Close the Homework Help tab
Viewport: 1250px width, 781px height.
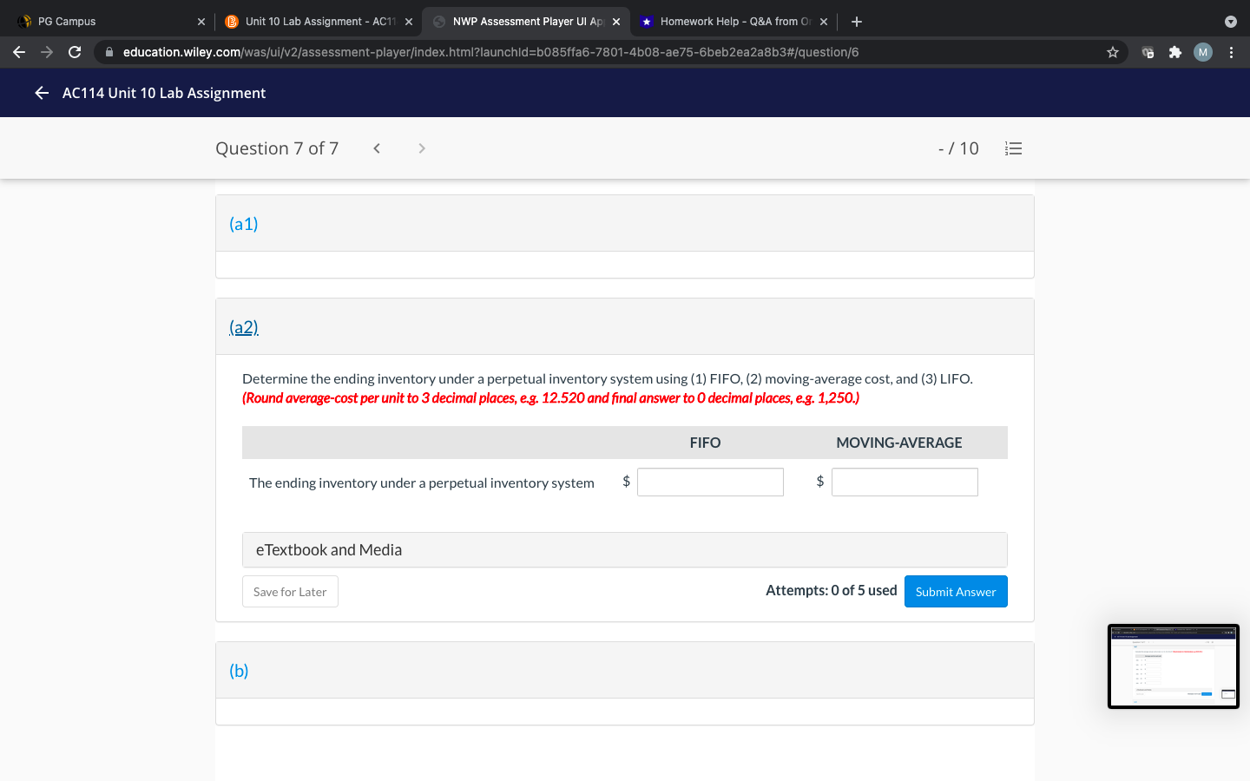point(824,22)
